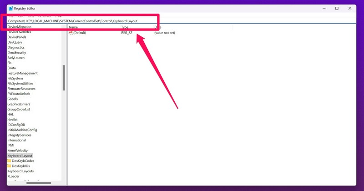Select the DeviceOverrides key
This screenshot has width=364, height=191.
(x=19, y=32)
